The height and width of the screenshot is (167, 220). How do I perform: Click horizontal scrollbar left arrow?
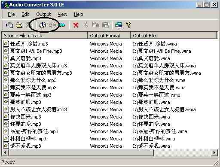coord(5,152)
